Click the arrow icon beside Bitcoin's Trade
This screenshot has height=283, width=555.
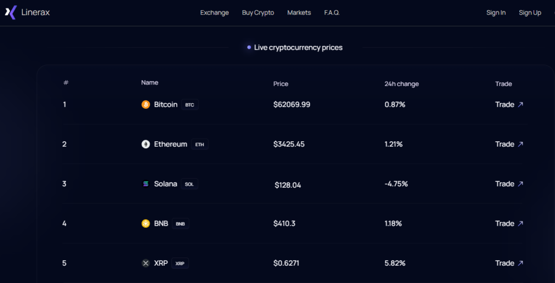point(520,104)
